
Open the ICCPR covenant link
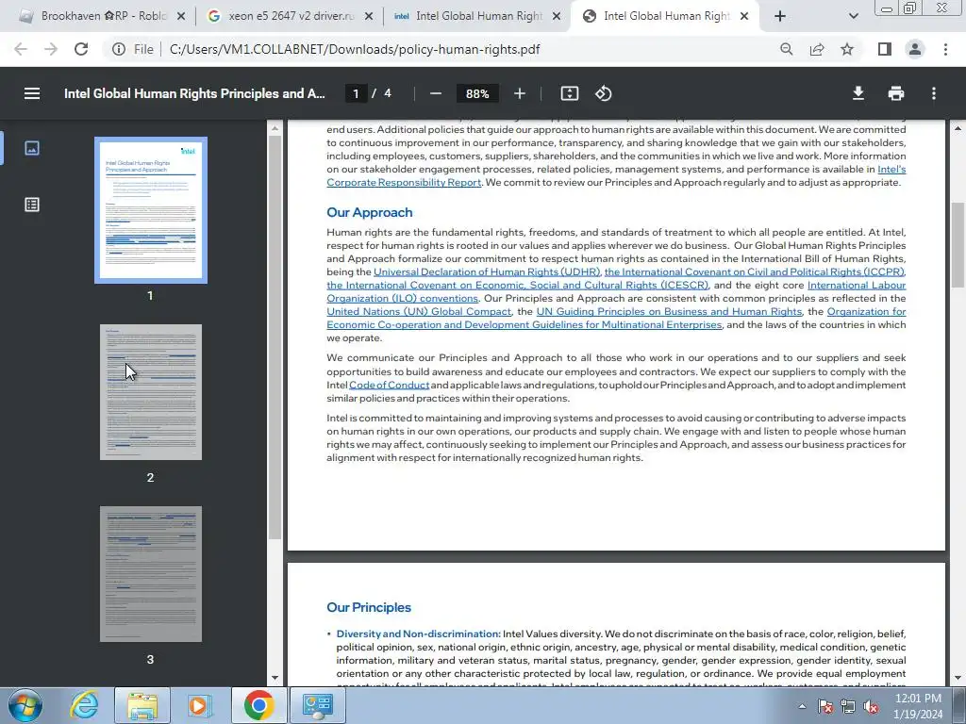point(754,271)
